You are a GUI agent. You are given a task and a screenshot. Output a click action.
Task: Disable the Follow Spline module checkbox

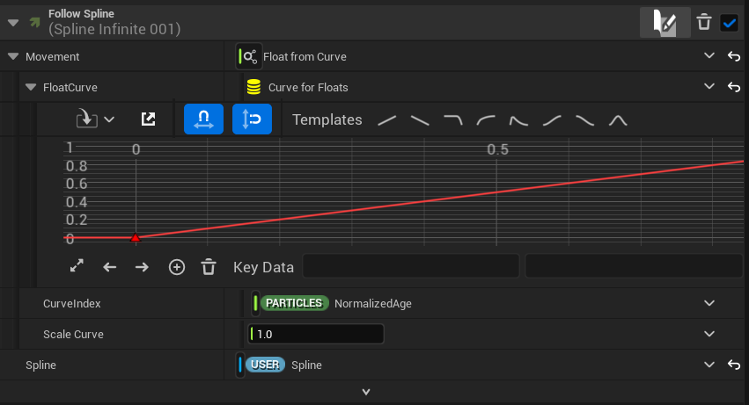point(729,23)
